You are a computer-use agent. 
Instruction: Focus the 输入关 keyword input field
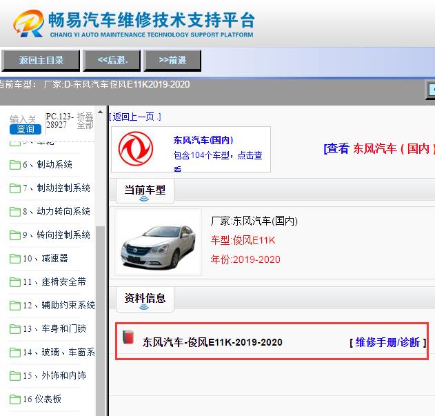pyautogui.click(x=23, y=119)
